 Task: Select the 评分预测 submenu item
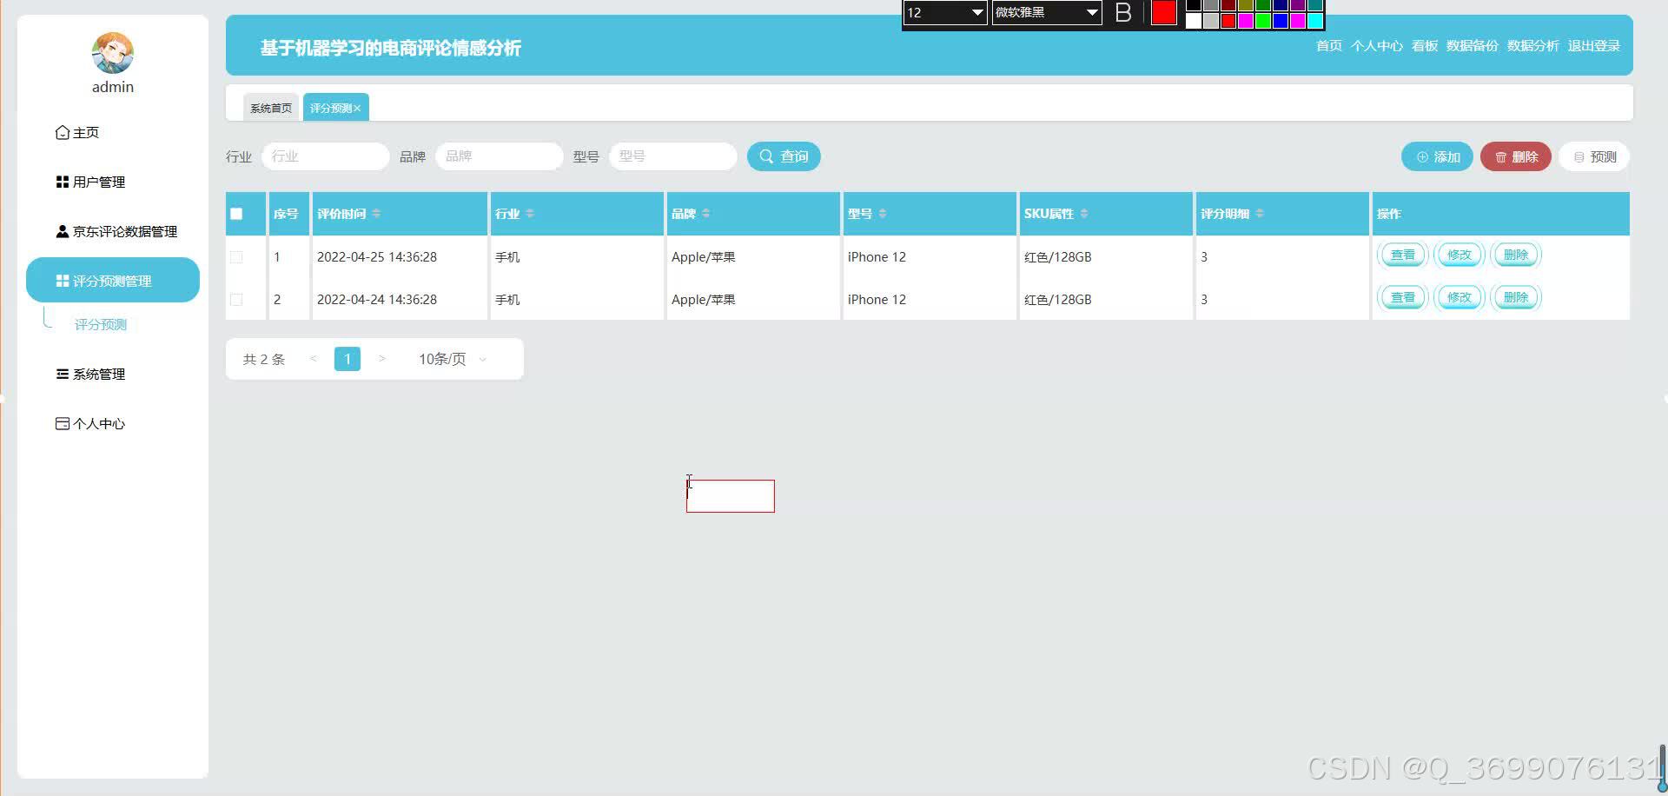(x=101, y=324)
